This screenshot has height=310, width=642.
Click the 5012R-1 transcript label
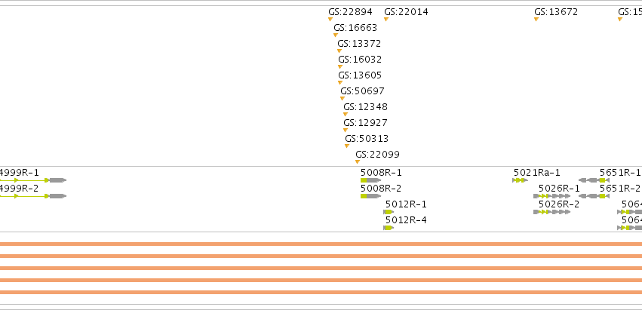click(406, 204)
